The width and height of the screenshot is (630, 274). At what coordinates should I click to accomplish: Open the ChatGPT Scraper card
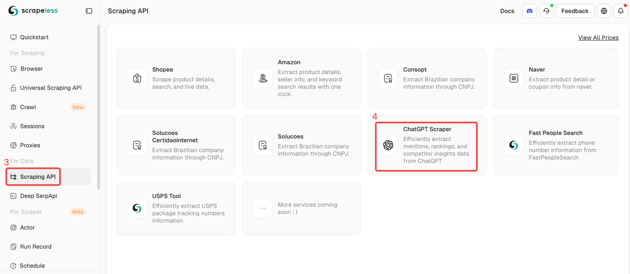coord(427,145)
